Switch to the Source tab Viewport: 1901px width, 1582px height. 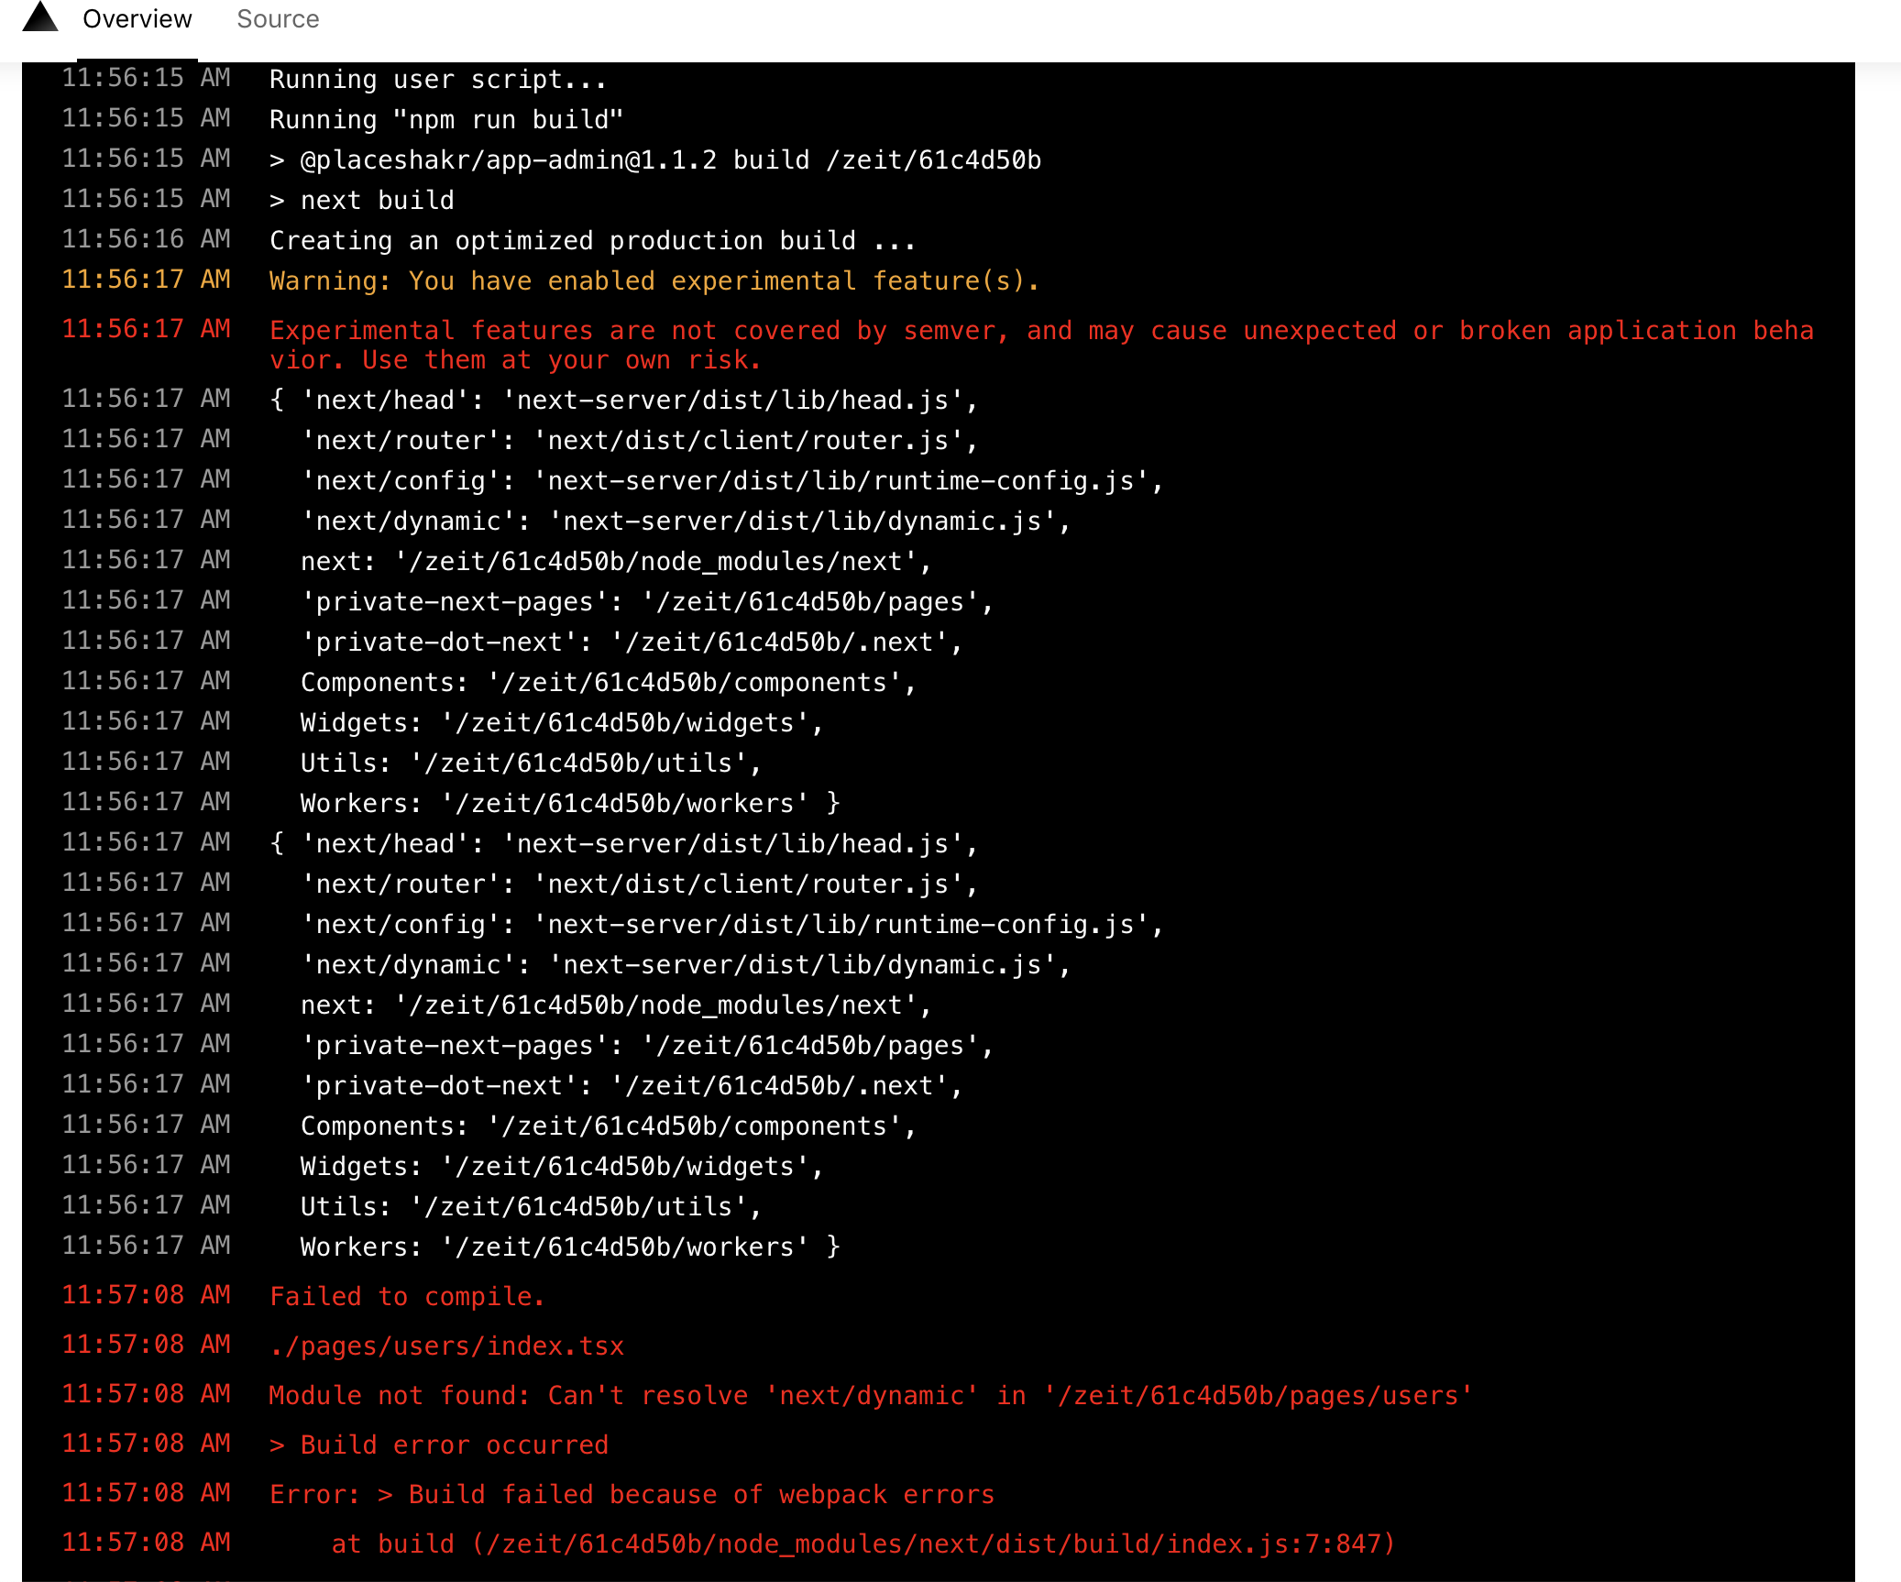278,19
